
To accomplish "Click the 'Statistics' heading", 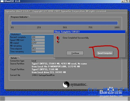I will [x=15, y=34].
